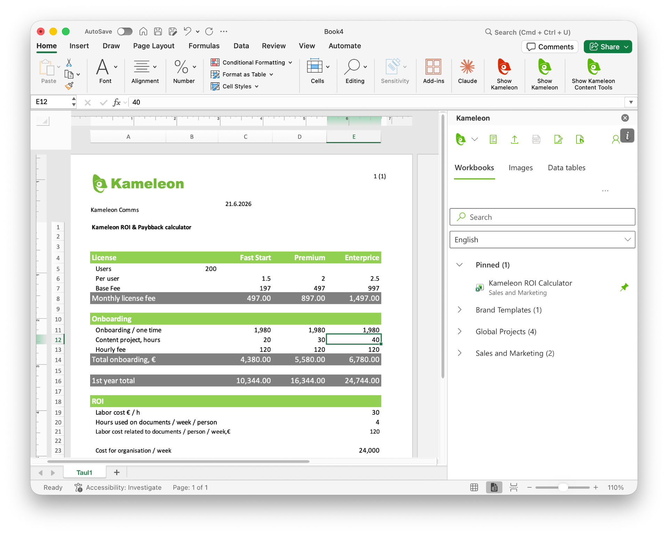Switch to Data tables tab
The width and height of the screenshot is (668, 535).
pos(566,168)
